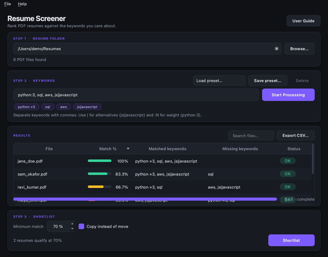This screenshot has width=328, height=257.
Task: Click the Shortlist button
Action: (x=291, y=240)
